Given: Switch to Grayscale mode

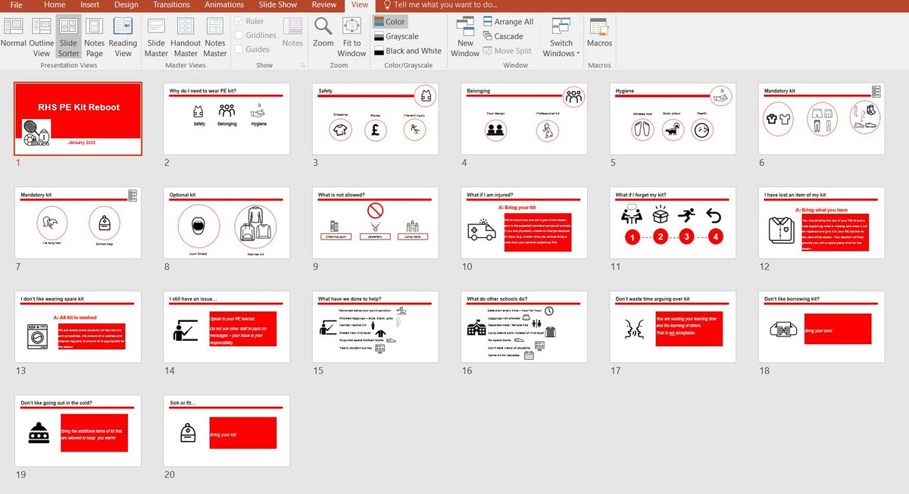Looking at the screenshot, I should [x=396, y=36].
